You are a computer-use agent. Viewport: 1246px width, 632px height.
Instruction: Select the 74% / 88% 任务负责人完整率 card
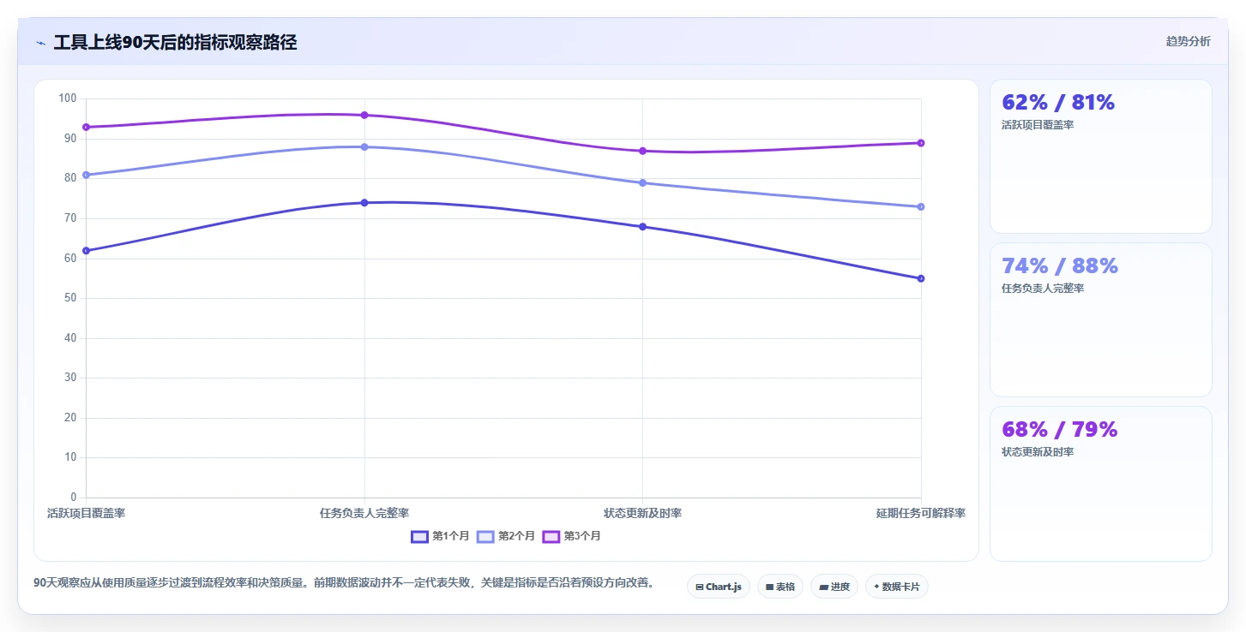pos(1101,319)
